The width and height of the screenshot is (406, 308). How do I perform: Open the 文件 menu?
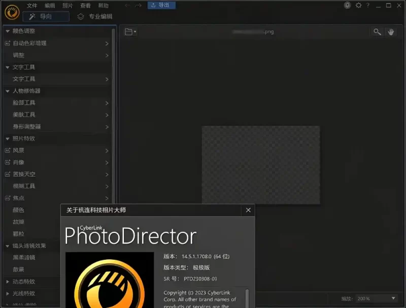click(32, 6)
